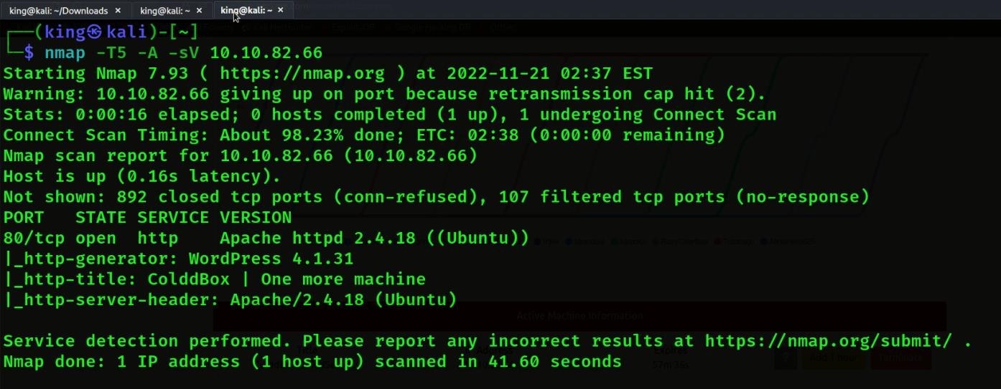Click the IP address in the typed command

pyautogui.click(x=266, y=52)
